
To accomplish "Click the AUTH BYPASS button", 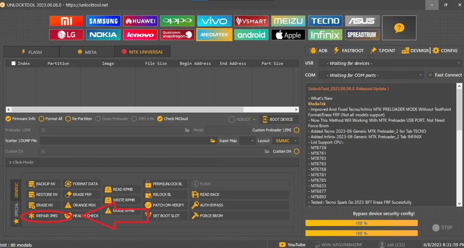I will (x=239, y=205).
